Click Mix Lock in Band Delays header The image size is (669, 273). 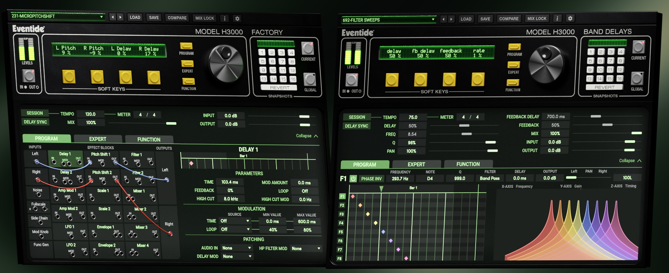537,18
